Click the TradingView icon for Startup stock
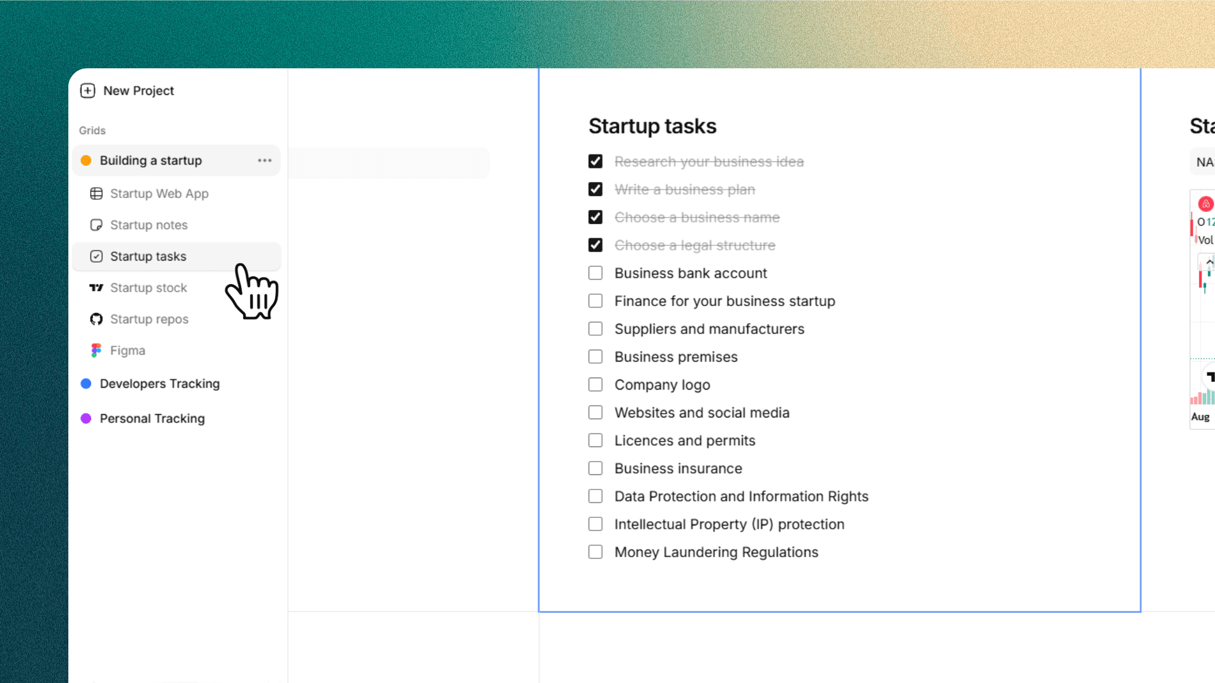This screenshot has width=1215, height=683. point(96,288)
